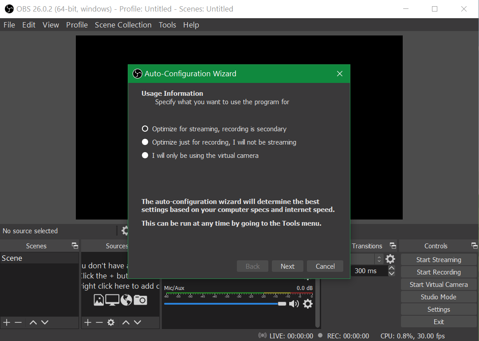Viewport: 479px width, 341px height.
Task: Remove selected scene with minus icon
Action: tap(18, 322)
